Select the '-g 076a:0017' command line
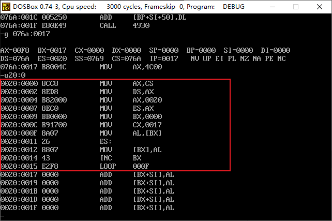332x221 pixels. pos(25,34)
